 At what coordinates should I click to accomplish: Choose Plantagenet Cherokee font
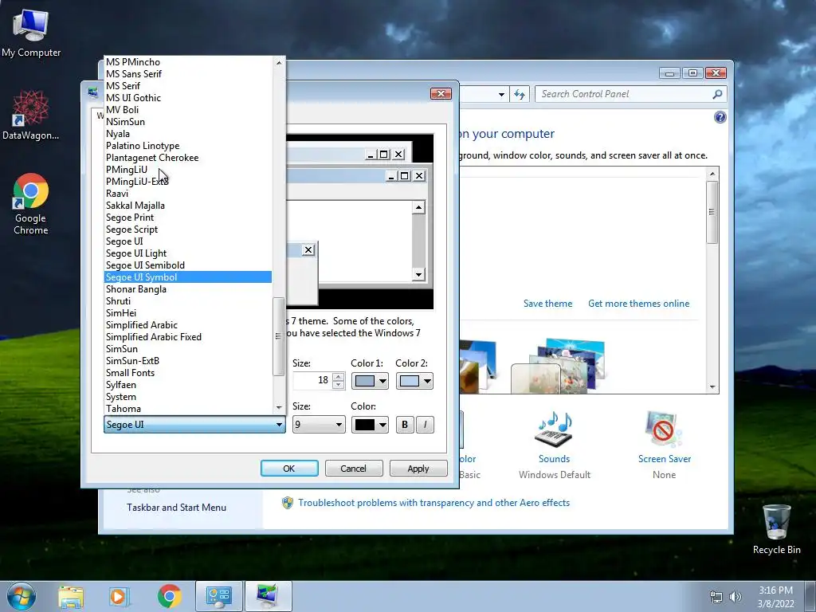(x=187, y=158)
